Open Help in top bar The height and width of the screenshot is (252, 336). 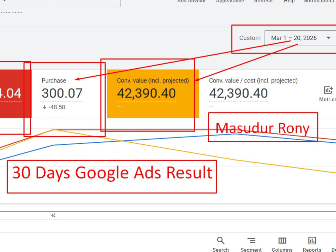(289, 1)
